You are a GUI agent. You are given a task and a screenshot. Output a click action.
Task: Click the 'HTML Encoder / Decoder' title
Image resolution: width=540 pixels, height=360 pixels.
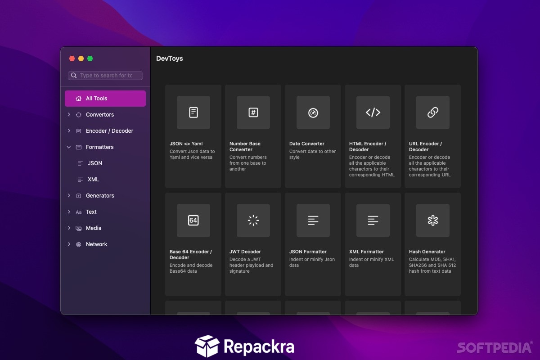(368, 147)
